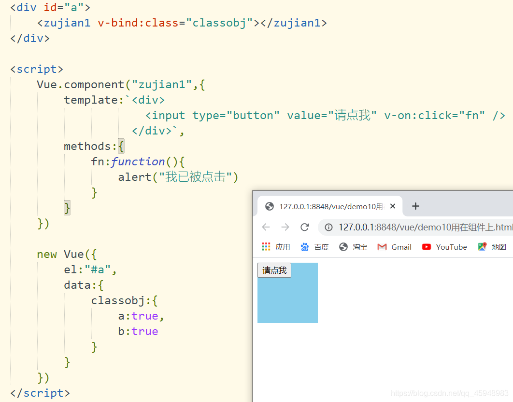This screenshot has width=513, height=402.
Task: Click type="button" in the input tag
Action: (x=236, y=115)
